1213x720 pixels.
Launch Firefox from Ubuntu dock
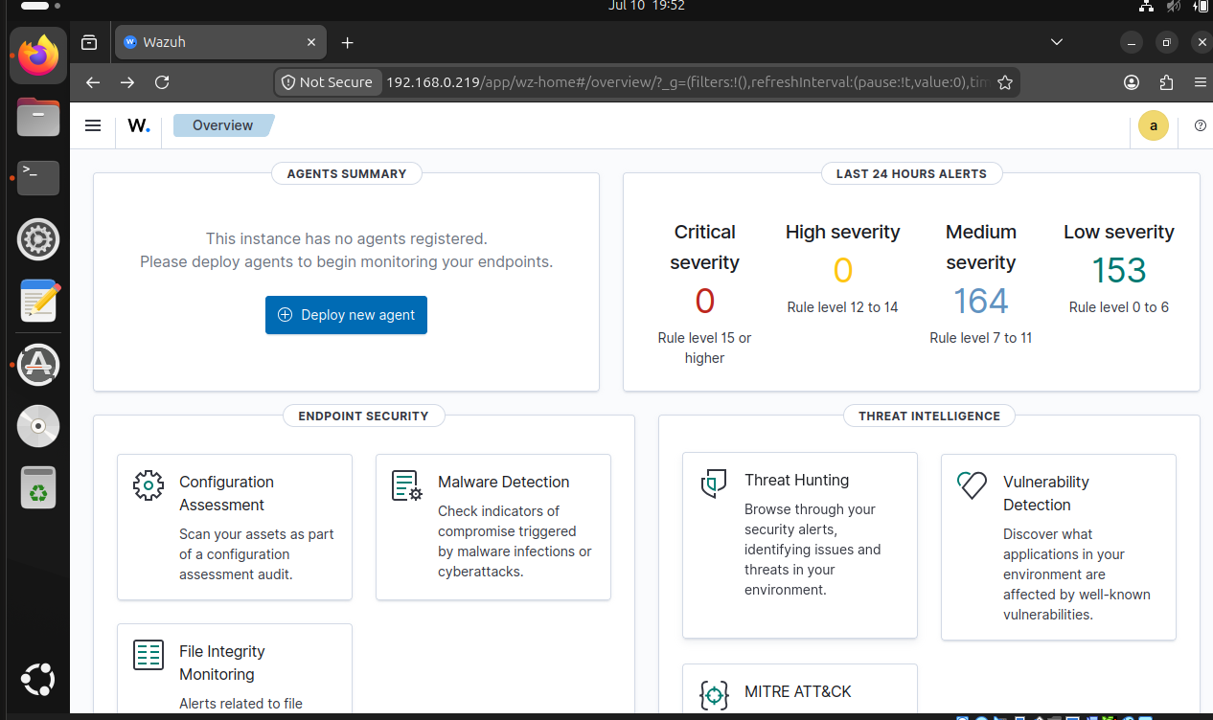[38, 55]
